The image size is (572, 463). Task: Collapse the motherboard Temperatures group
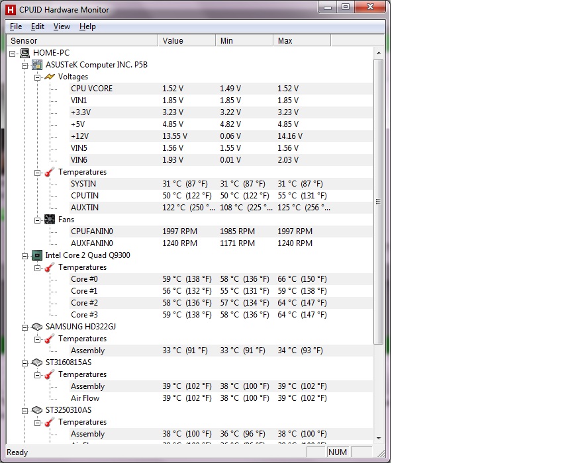37,173
